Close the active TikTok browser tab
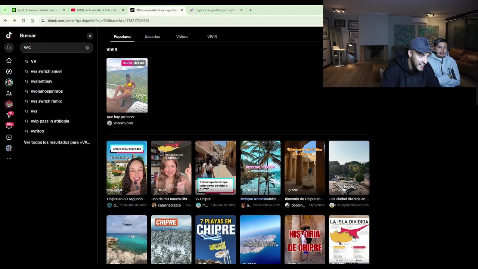478x269 pixels. pos(182,10)
